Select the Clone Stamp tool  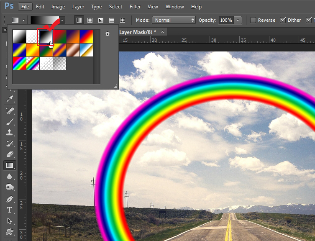coord(10,133)
